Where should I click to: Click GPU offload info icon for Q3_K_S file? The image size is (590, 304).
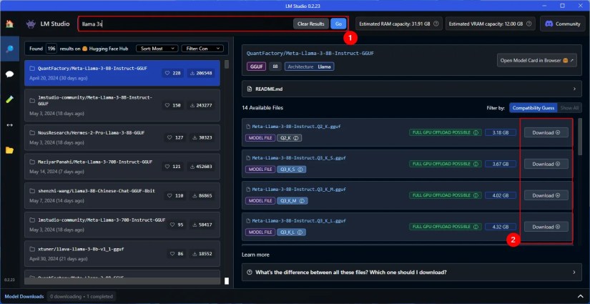point(476,164)
